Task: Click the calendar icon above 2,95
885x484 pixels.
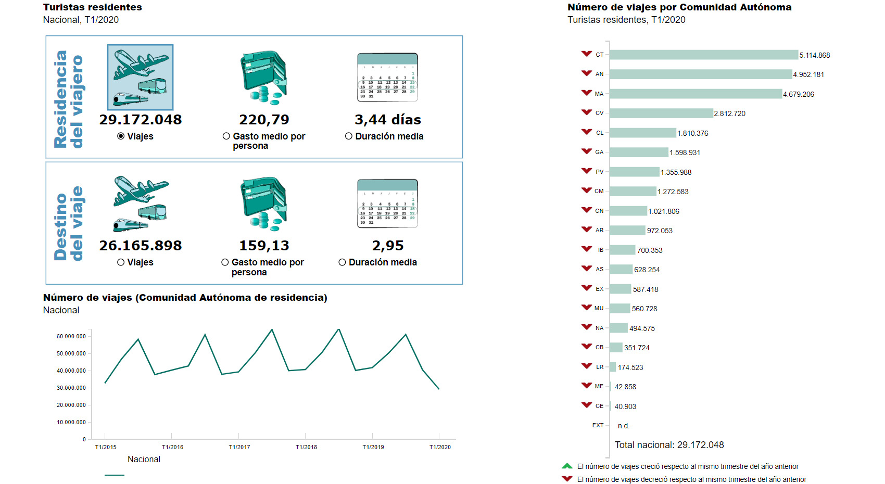Action: click(387, 203)
